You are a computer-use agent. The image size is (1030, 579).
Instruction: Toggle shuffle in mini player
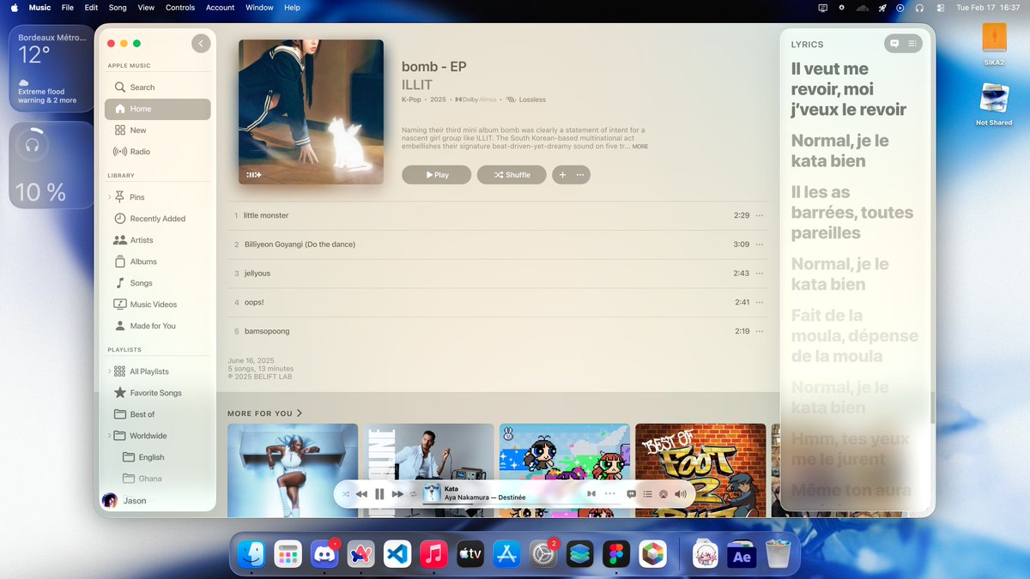click(346, 494)
